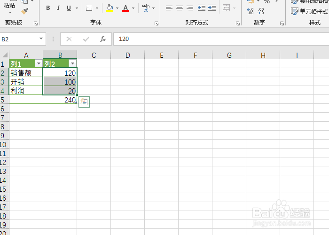Align text left
The height and width of the screenshot is (235, 329).
[169, 8]
